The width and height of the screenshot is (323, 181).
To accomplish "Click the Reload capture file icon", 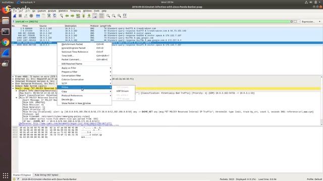I will (x=55, y=16).
